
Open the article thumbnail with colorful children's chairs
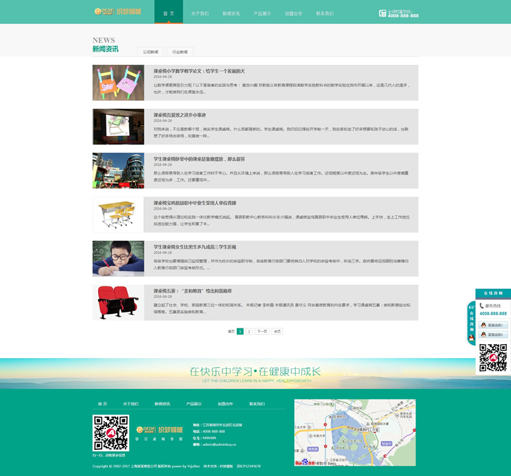pyautogui.click(x=118, y=83)
